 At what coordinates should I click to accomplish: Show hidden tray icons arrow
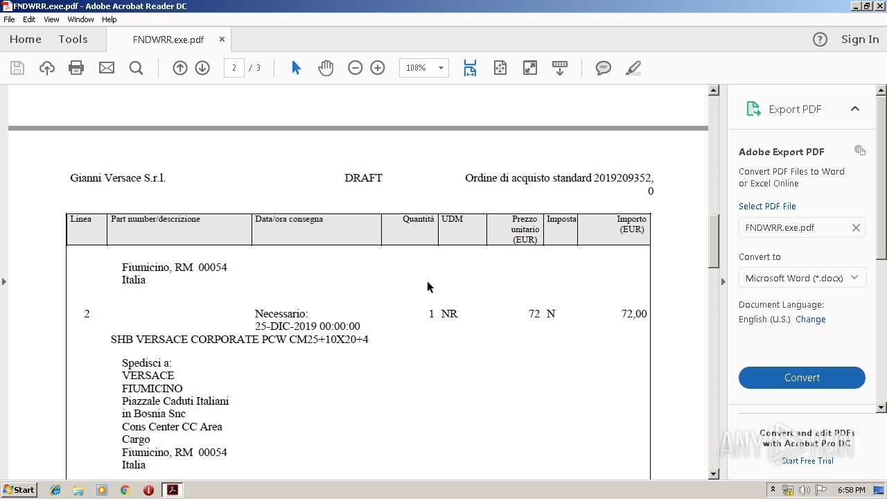tap(773, 489)
